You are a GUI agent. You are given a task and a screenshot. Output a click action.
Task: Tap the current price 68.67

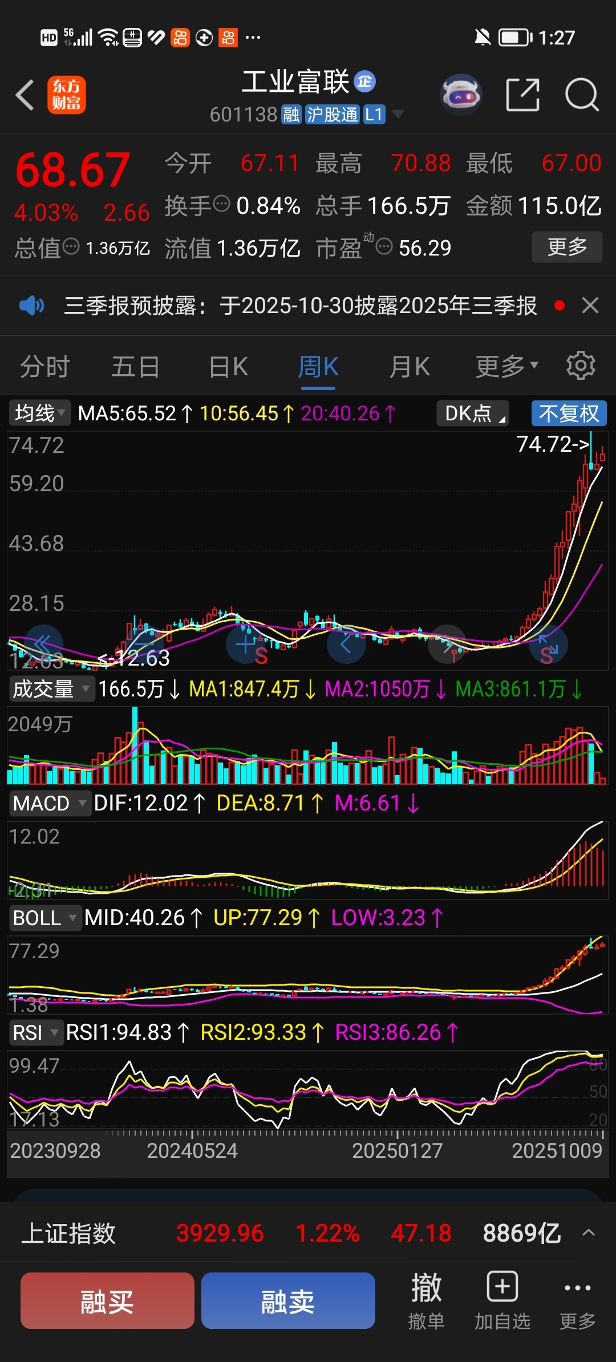pyautogui.click(x=72, y=170)
